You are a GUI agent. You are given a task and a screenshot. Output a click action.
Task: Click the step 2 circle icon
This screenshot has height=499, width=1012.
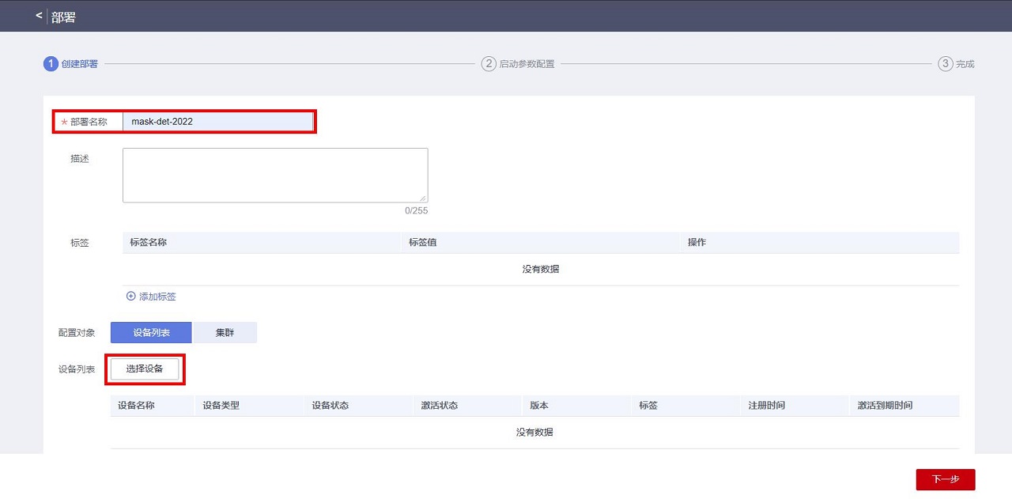(489, 64)
